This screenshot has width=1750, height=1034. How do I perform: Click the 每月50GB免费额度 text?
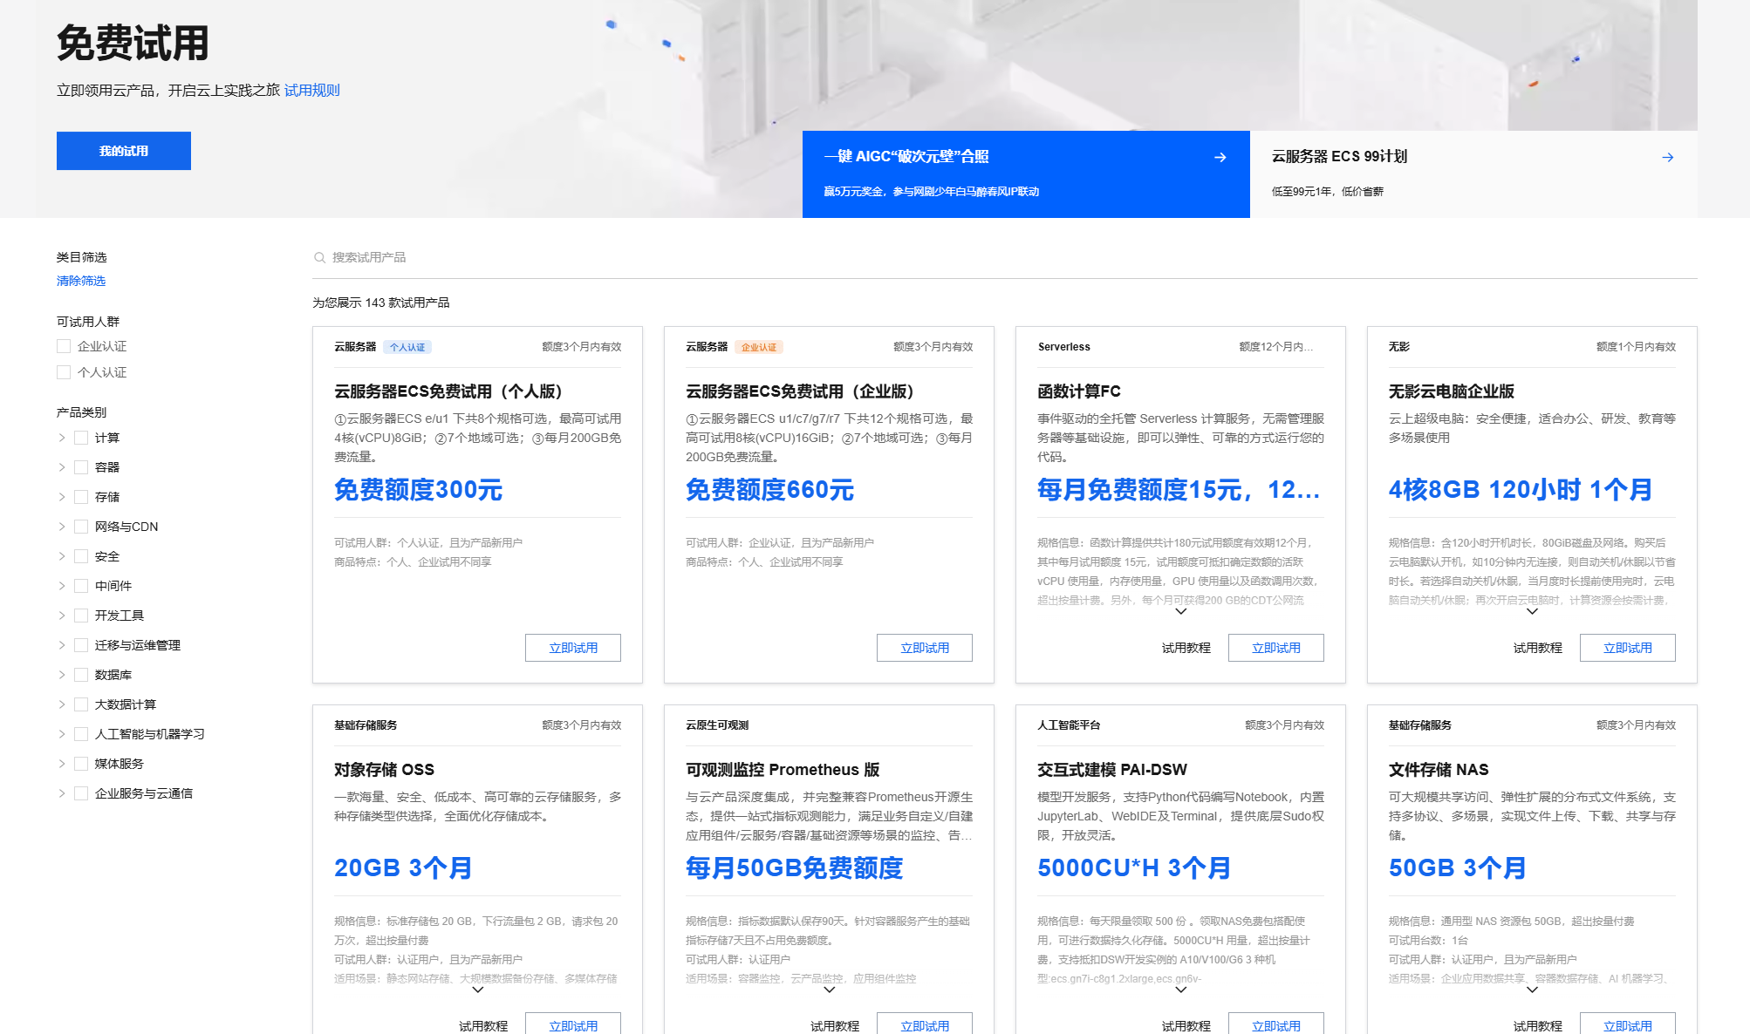pos(795,868)
